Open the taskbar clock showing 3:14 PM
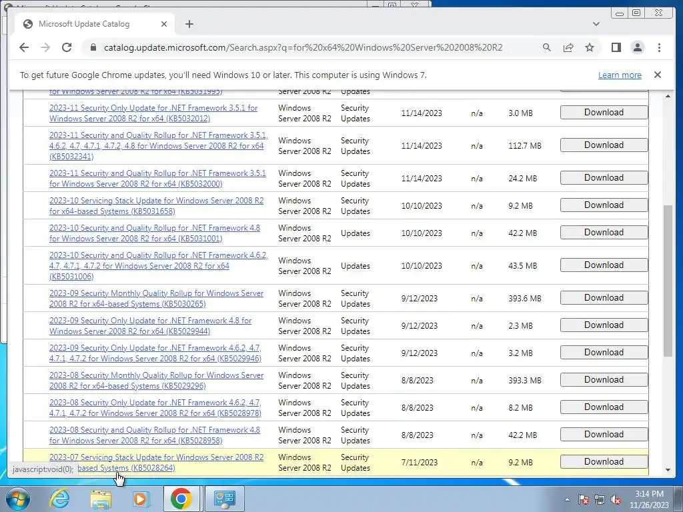This screenshot has height=512, width=683. (x=649, y=499)
